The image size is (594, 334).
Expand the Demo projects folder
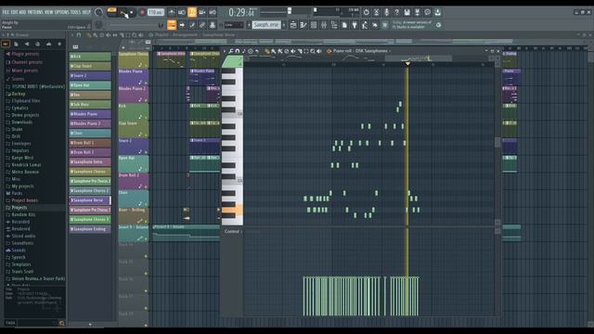pos(25,115)
